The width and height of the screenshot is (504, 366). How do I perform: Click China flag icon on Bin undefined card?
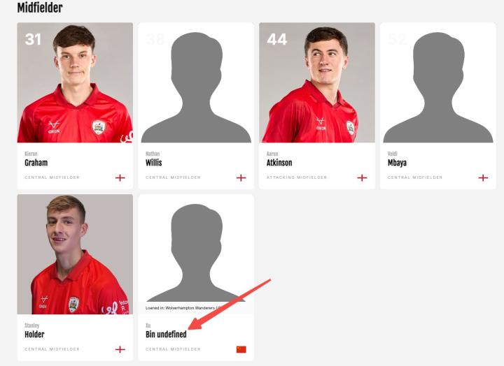(241, 349)
